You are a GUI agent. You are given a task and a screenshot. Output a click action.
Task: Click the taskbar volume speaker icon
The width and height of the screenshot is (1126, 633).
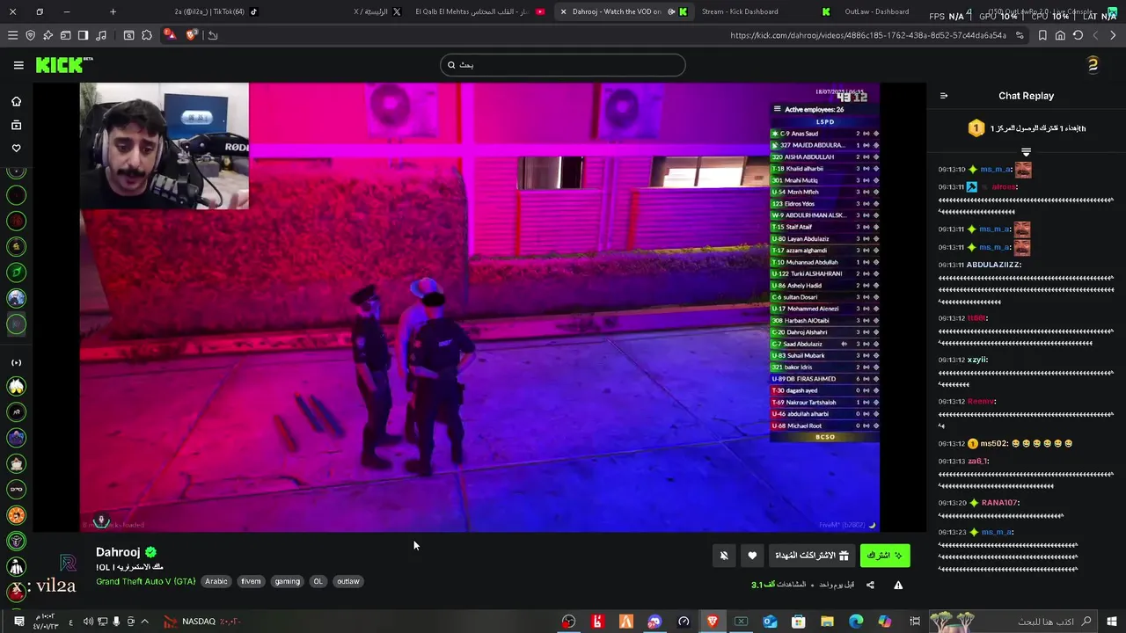[x=88, y=622]
